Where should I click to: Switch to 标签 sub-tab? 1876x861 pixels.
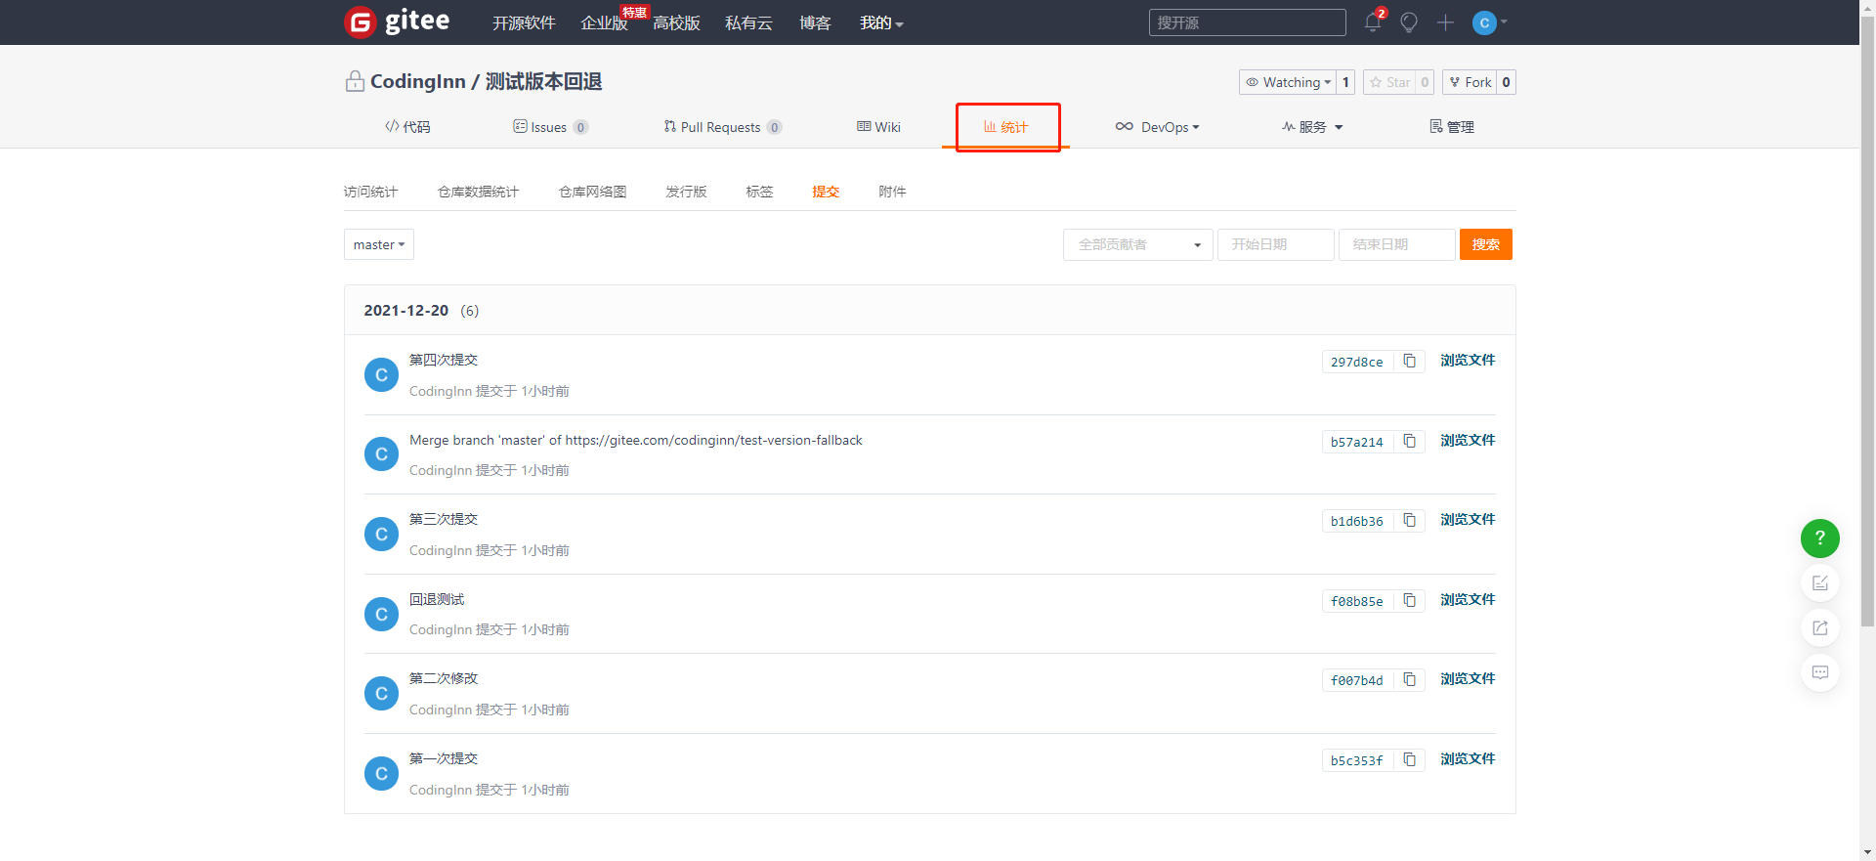coord(759,192)
